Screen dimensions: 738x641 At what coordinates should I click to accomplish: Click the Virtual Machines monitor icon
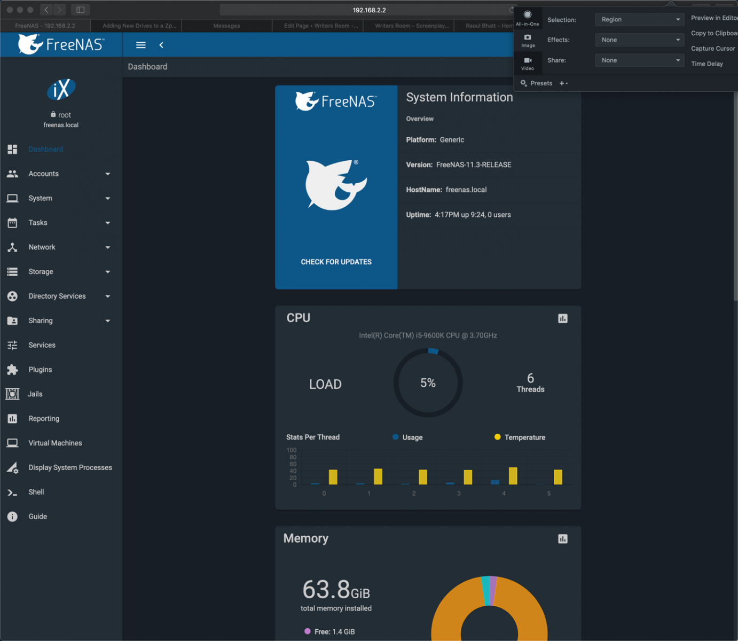(12, 443)
